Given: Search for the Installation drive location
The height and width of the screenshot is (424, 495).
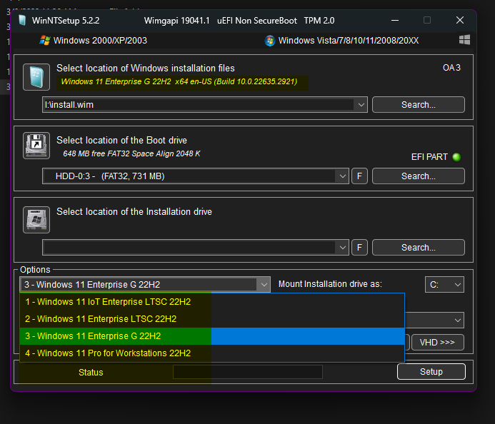Looking at the screenshot, I should point(419,247).
